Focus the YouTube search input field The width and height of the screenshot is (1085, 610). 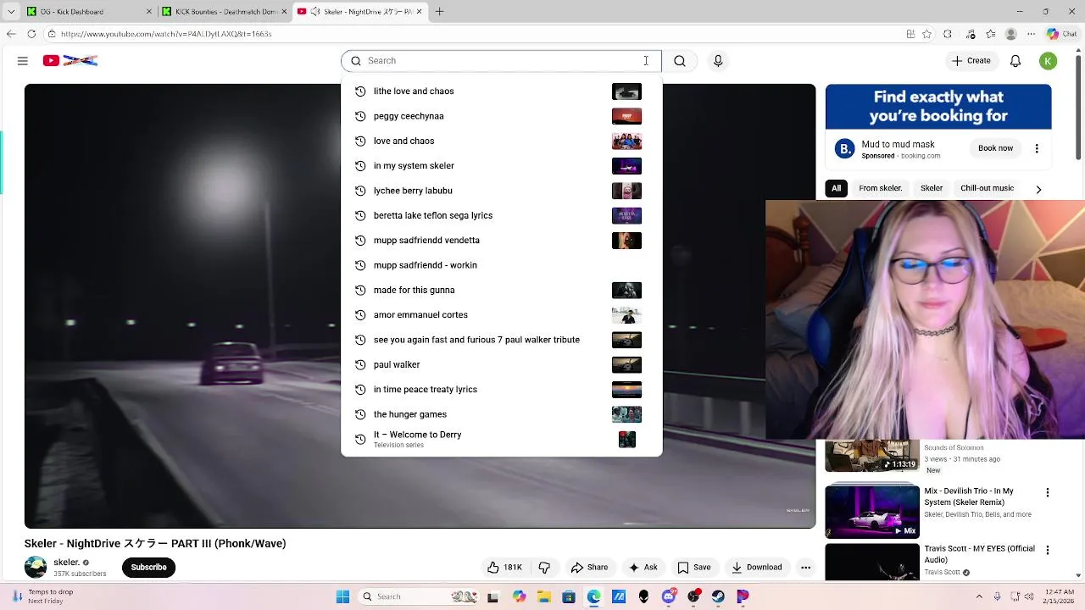pos(502,60)
